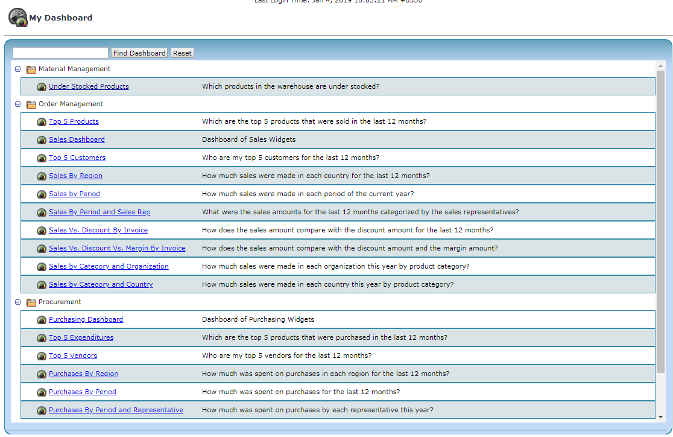673x437 pixels.
Task: Open the Purchases By Period dashboard
Action: (x=83, y=392)
